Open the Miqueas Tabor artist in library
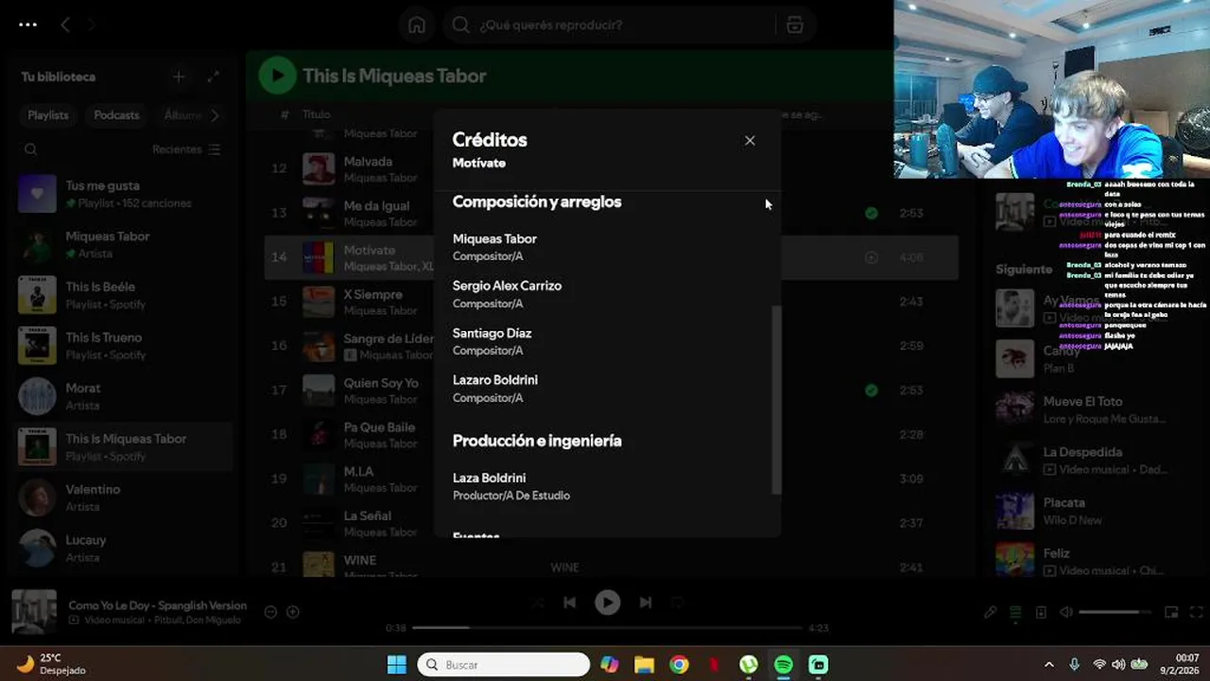This screenshot has height=681, width=1210. point(125,244)
